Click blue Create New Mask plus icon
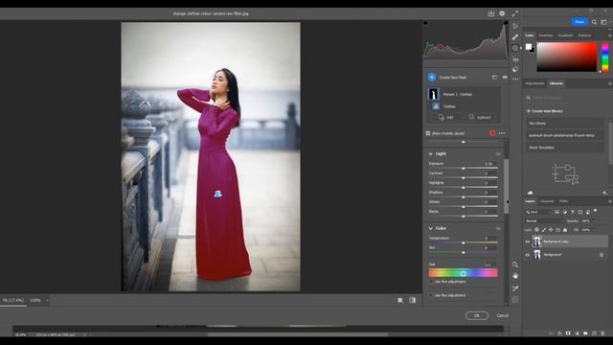 [432, 77]
